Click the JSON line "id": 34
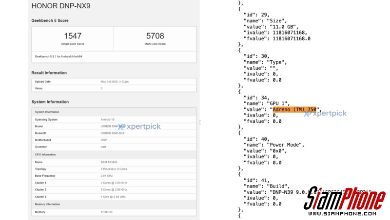The width and height of the screenshot is (390, 220). coord(256,98)
